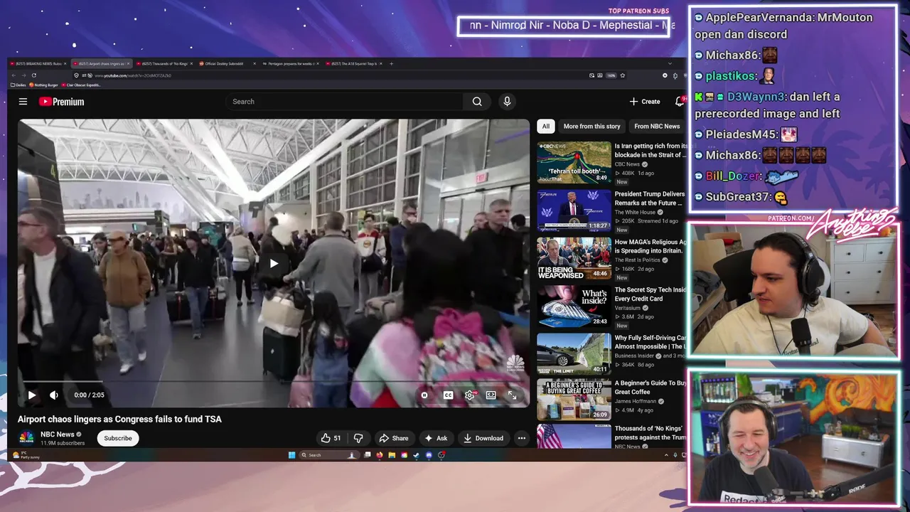Image resolution: width=910 pixels, height=512 pixels.
Task: Select the 'All' filter chip
Action: [x=545, y=127]
